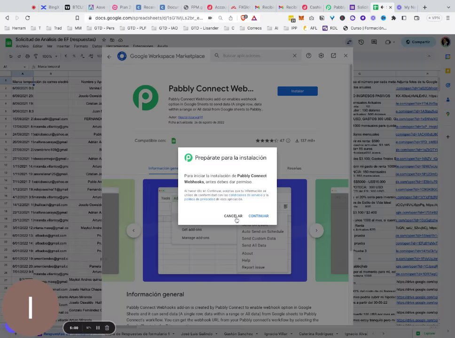Show previous screenshot in Marketplace carousel
Screen dimensions: 455x338
click(x=133, y=230)
